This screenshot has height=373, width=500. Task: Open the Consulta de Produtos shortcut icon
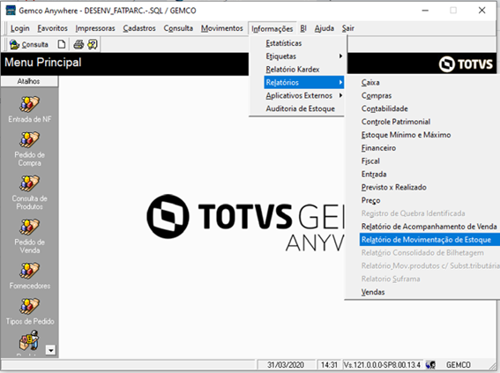[x=29, y=183]
